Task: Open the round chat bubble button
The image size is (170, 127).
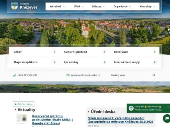Action: coord(167,119)
